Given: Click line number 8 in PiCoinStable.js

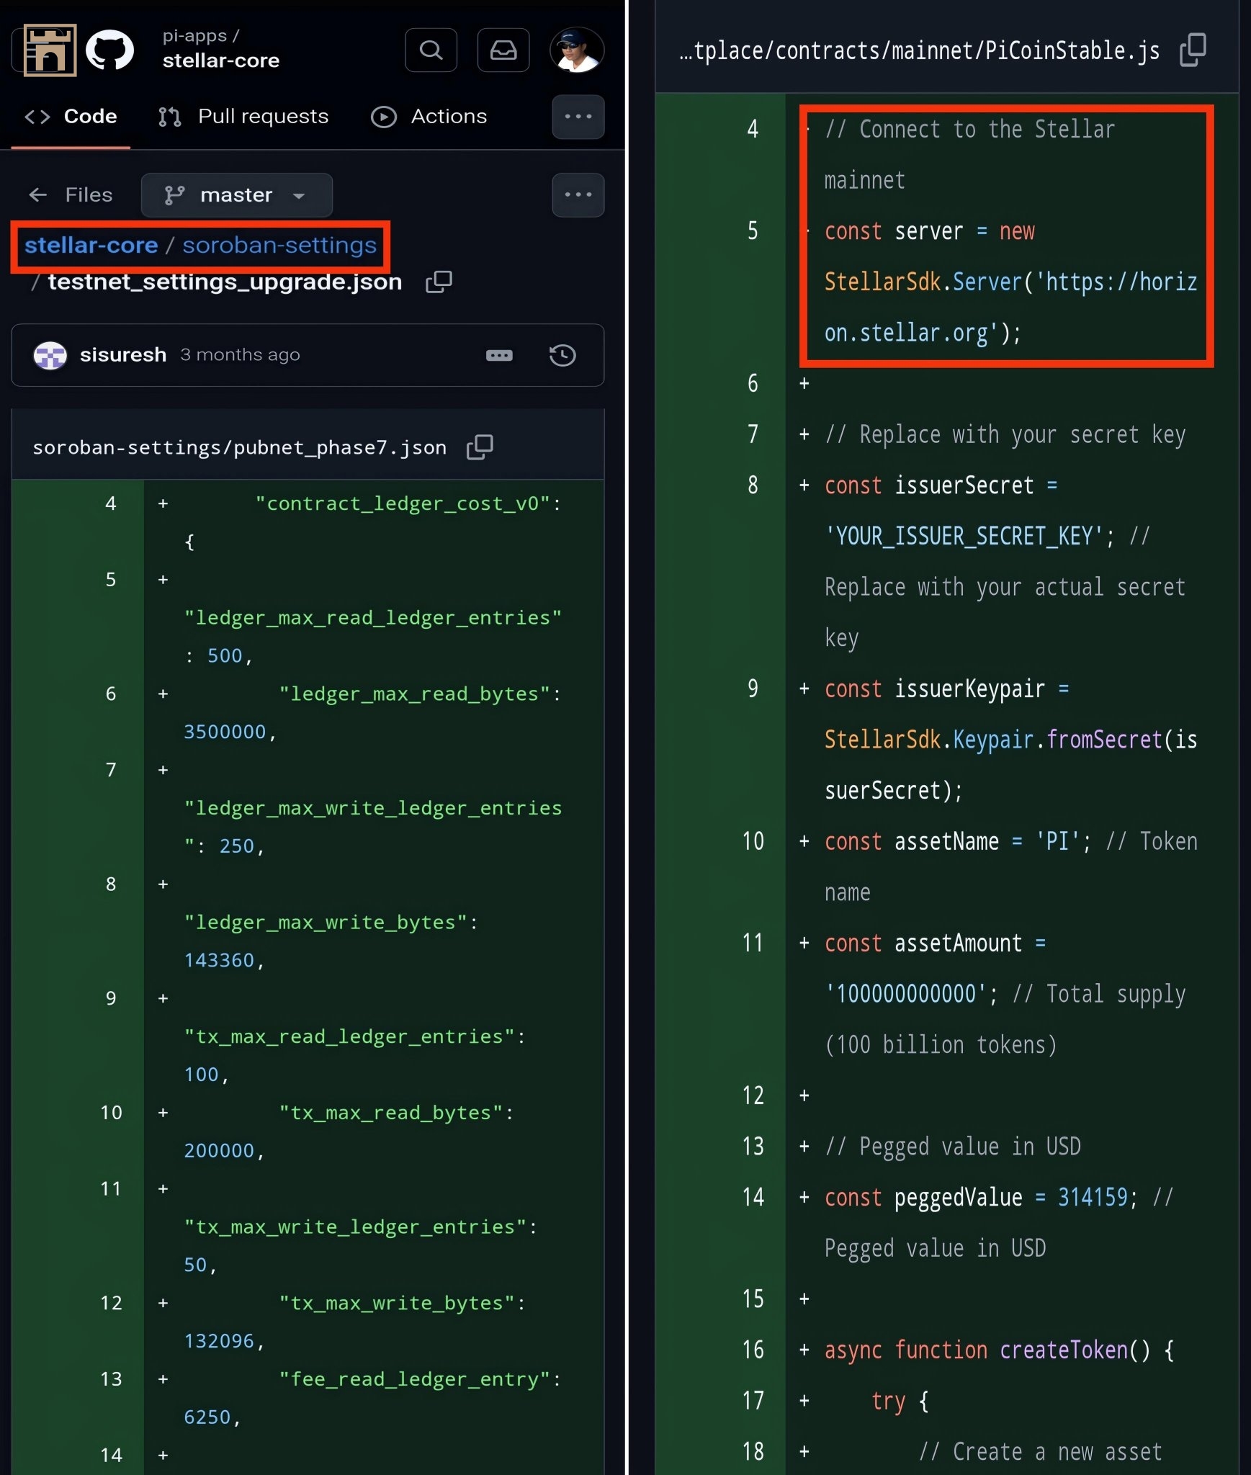Looking at the screenshot, I should point(753,485).
